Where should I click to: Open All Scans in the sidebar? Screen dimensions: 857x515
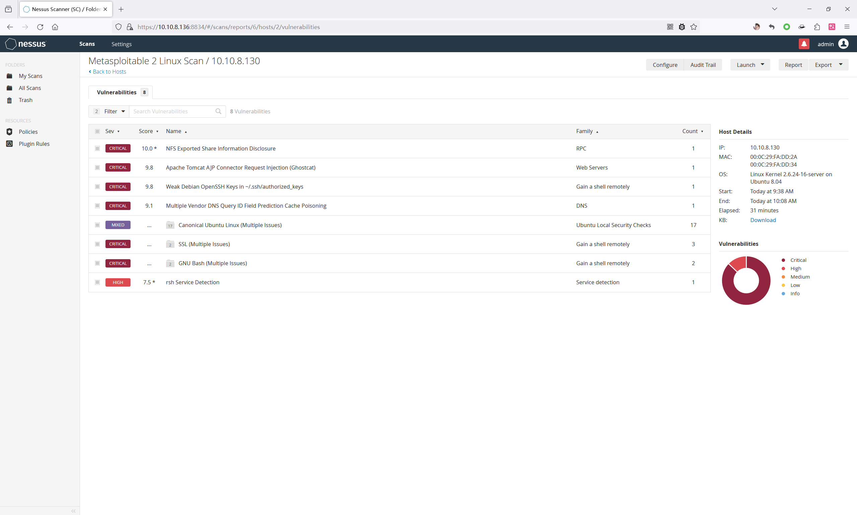pos(30,88)
